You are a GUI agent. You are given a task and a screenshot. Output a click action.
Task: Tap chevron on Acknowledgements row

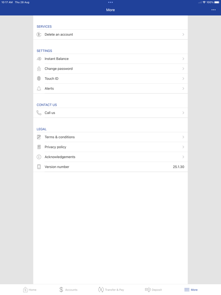pos(183,157)
